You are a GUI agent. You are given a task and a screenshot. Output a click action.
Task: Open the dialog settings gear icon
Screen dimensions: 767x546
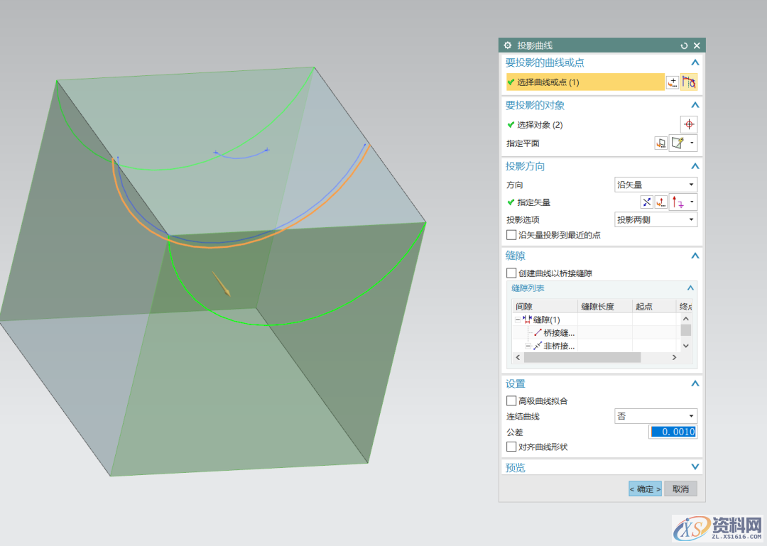pos(508,45)
